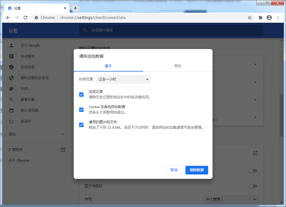Screen dimensions: 286x207
Task: Uncheck 缓存的图片和文件
Action: click(x=81, y=125)
